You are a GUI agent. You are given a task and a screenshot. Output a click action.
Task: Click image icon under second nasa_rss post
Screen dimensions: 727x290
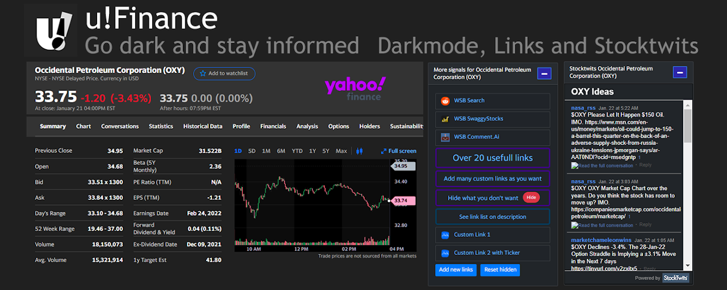point(574,225)
